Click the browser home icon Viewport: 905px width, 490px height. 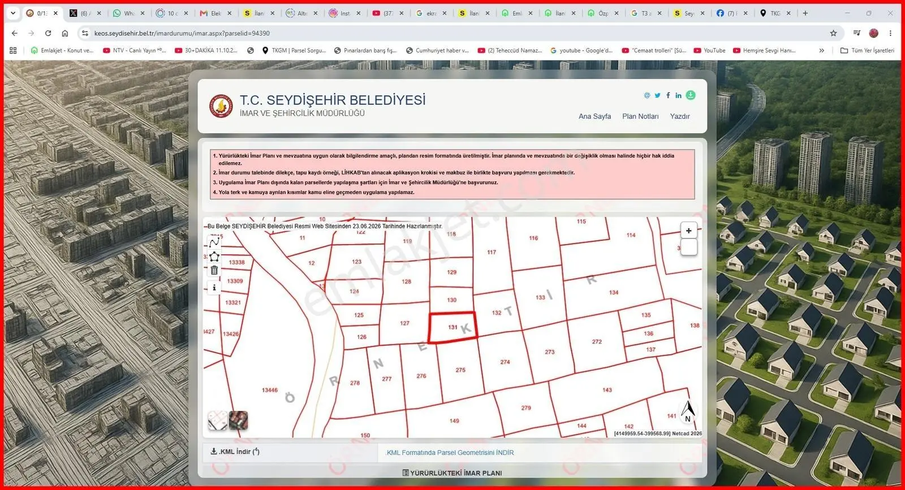(x=65, y=33)
